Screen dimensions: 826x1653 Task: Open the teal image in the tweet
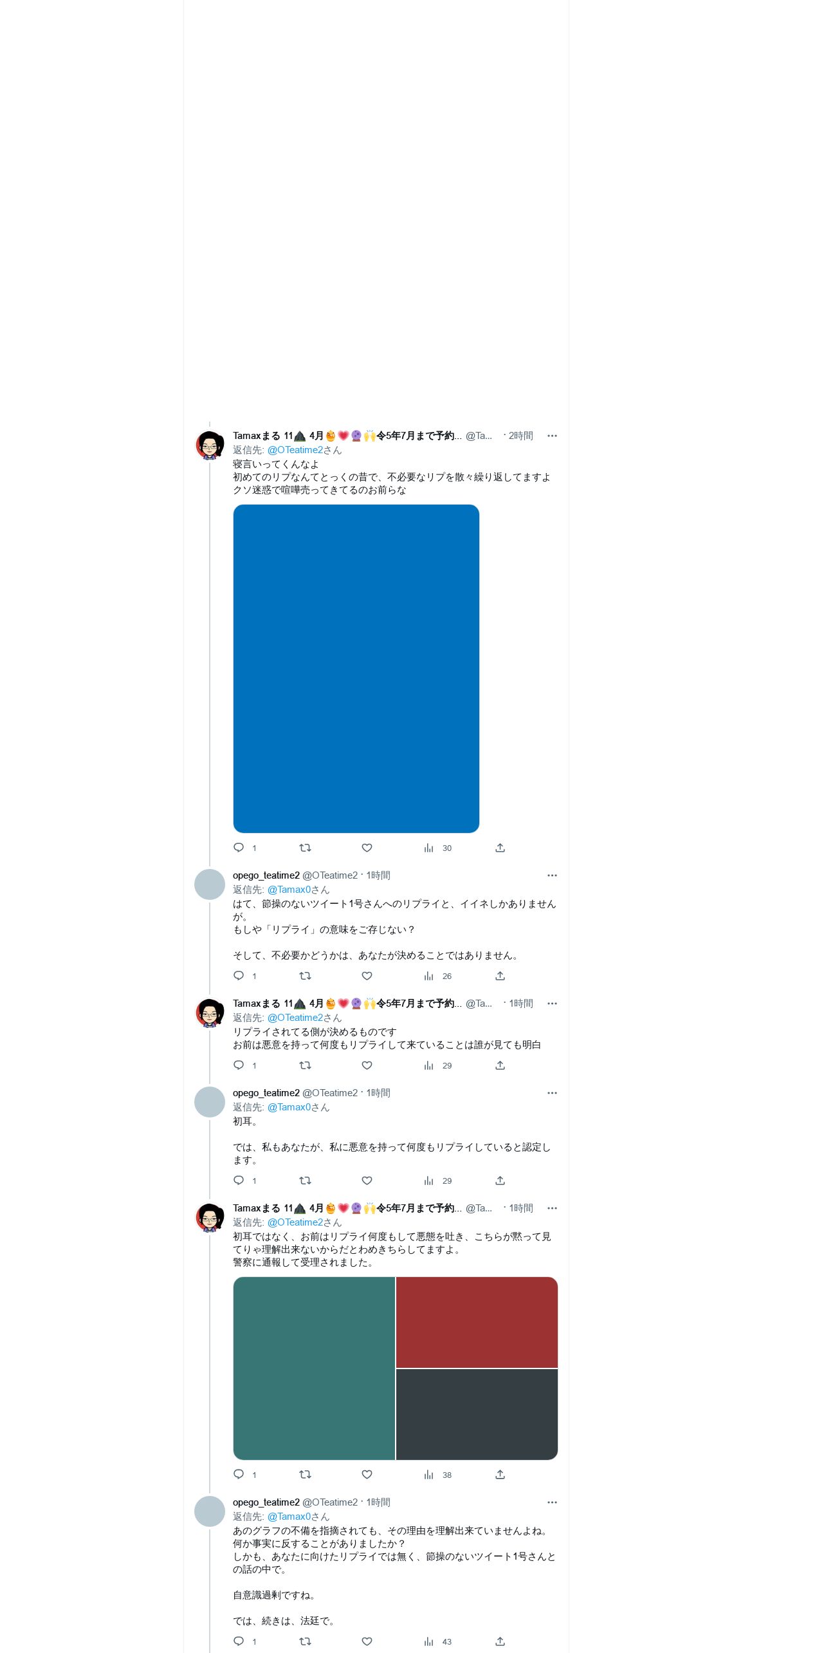tap(314, 1368)
